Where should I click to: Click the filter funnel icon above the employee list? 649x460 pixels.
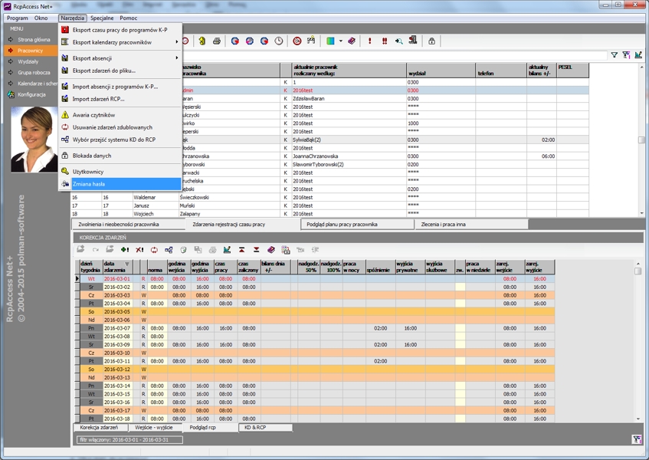point(614,55)
